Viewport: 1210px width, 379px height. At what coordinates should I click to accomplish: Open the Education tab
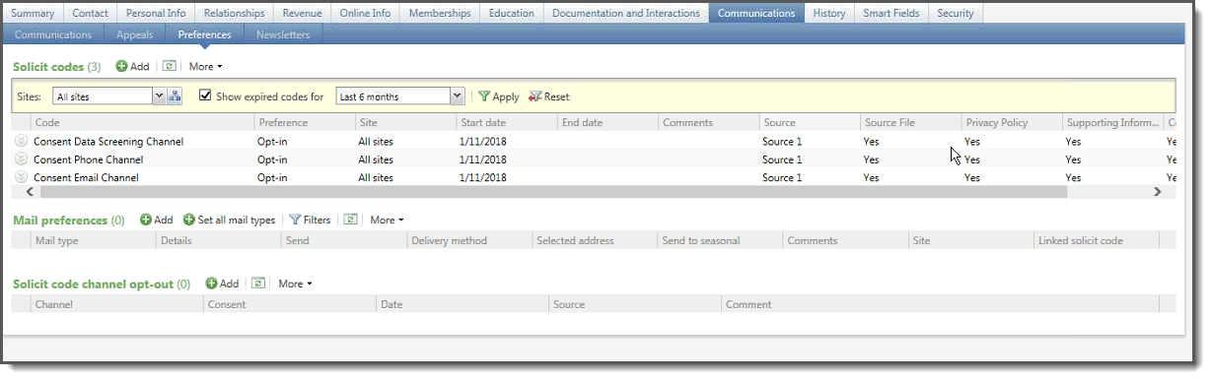click(512, 13)
